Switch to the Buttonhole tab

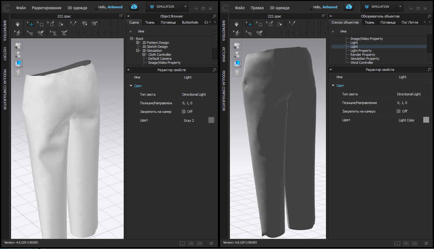click(x=190, y=22)
